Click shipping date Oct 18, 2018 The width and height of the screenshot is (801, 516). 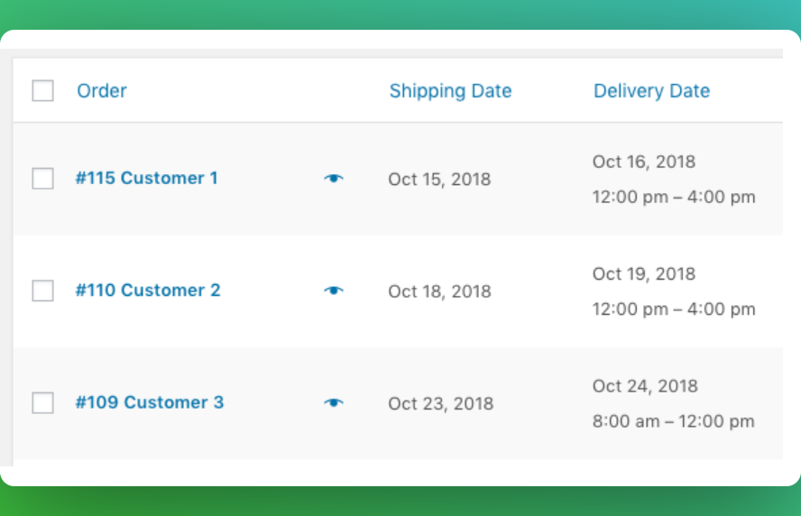[439, 291]
